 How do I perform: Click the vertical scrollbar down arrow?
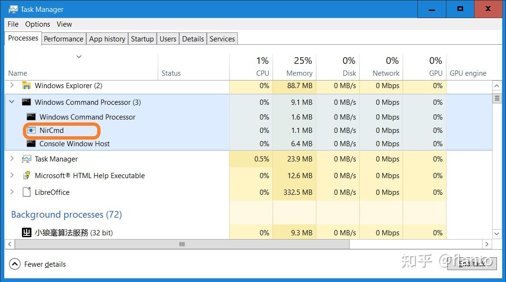(x=497, y=233)
